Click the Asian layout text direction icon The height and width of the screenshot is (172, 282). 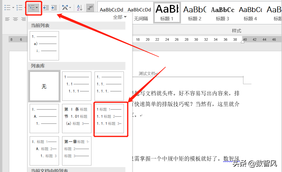coord(65,7)
